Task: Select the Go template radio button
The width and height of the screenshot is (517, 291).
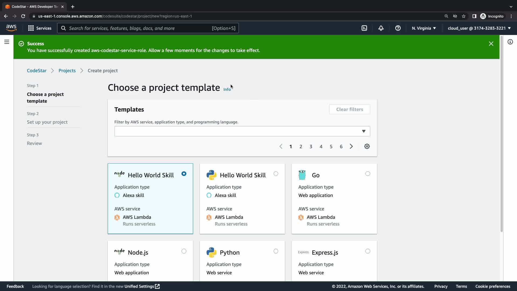Action: pos(368,174)
